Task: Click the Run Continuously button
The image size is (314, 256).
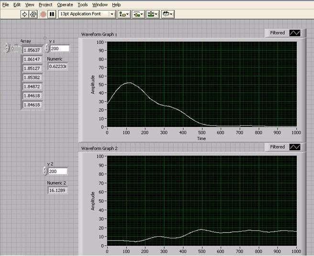Action: coord(33,14)
